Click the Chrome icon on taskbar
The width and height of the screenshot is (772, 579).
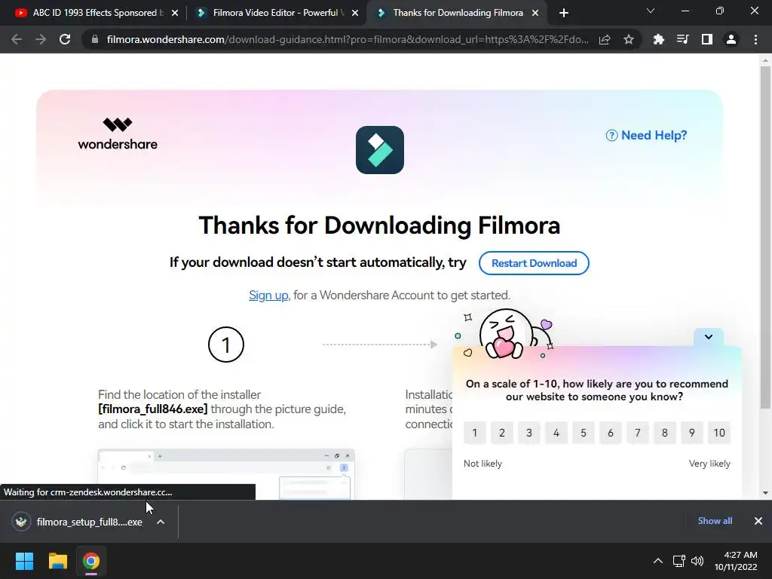90,561
